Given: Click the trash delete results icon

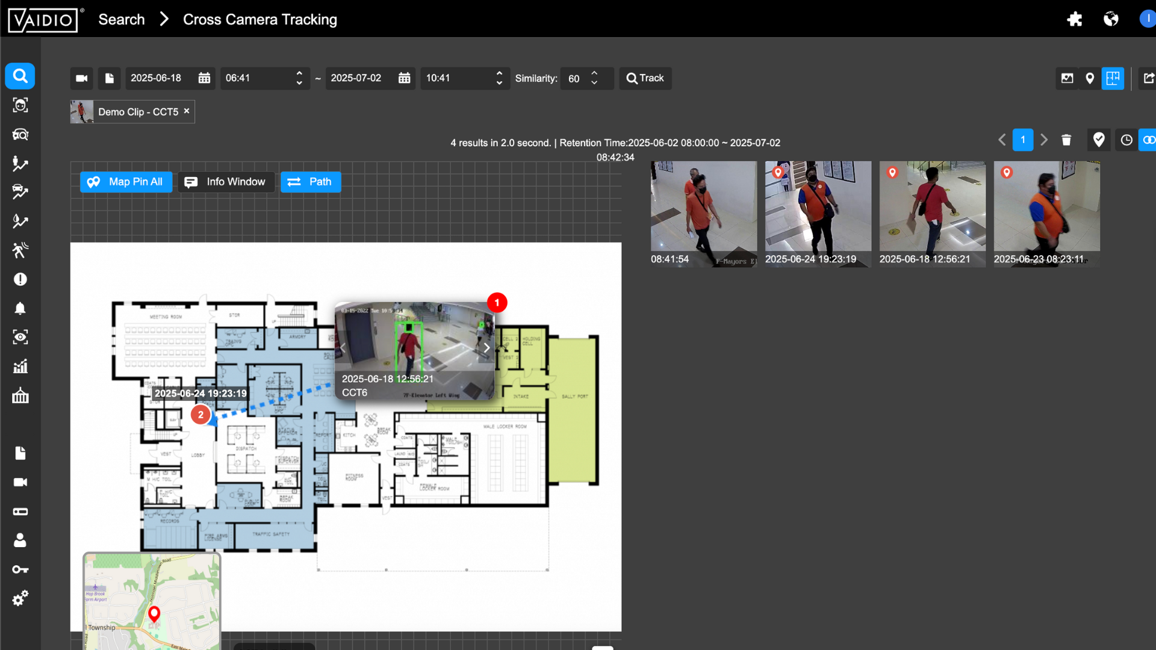Looking at the screenshot, I should tap(1066, 140).
